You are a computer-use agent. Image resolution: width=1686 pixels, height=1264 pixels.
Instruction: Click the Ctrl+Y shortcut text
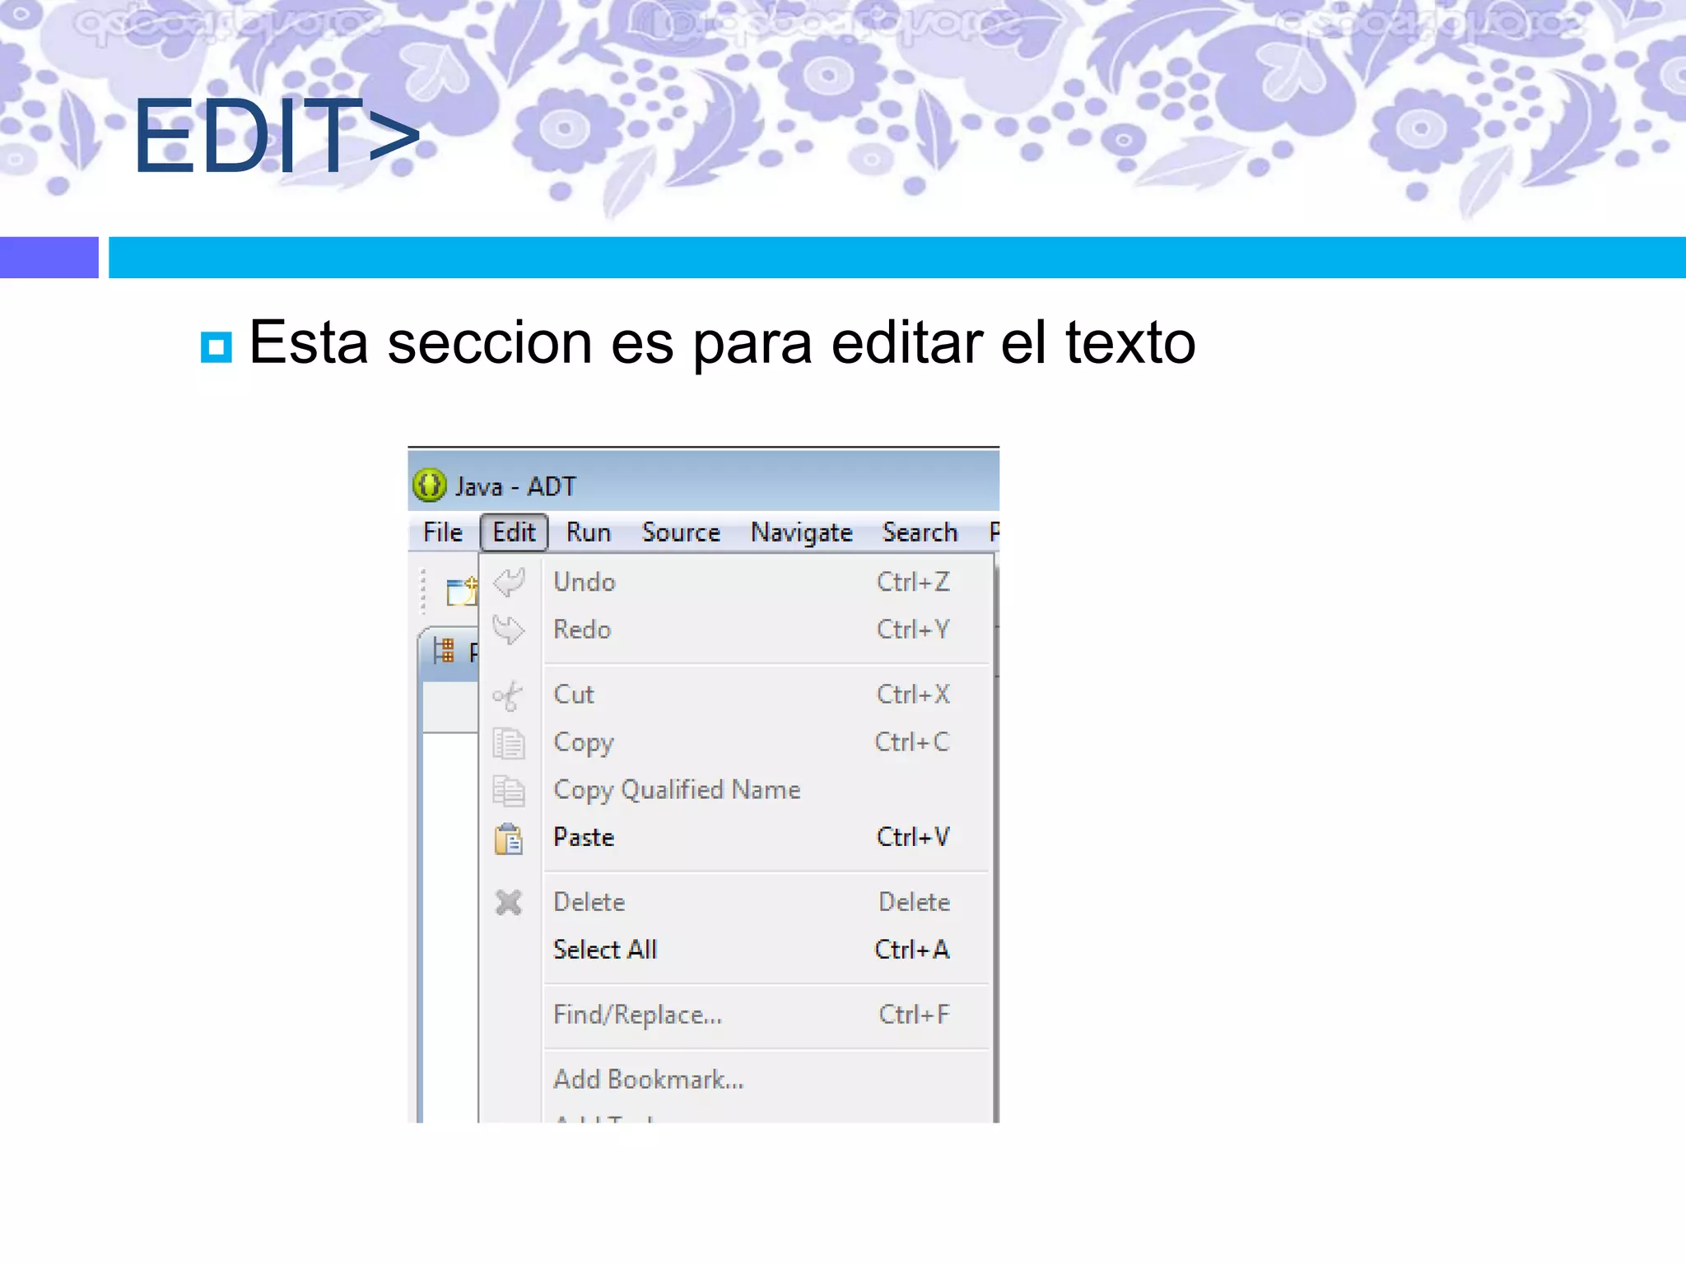click(913, 630)
